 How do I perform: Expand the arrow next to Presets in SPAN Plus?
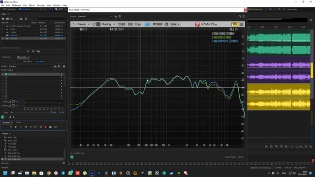click(x=89, y=24)
